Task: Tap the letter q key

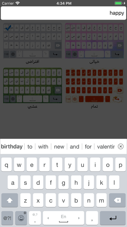Action: [x=6, y=165]
